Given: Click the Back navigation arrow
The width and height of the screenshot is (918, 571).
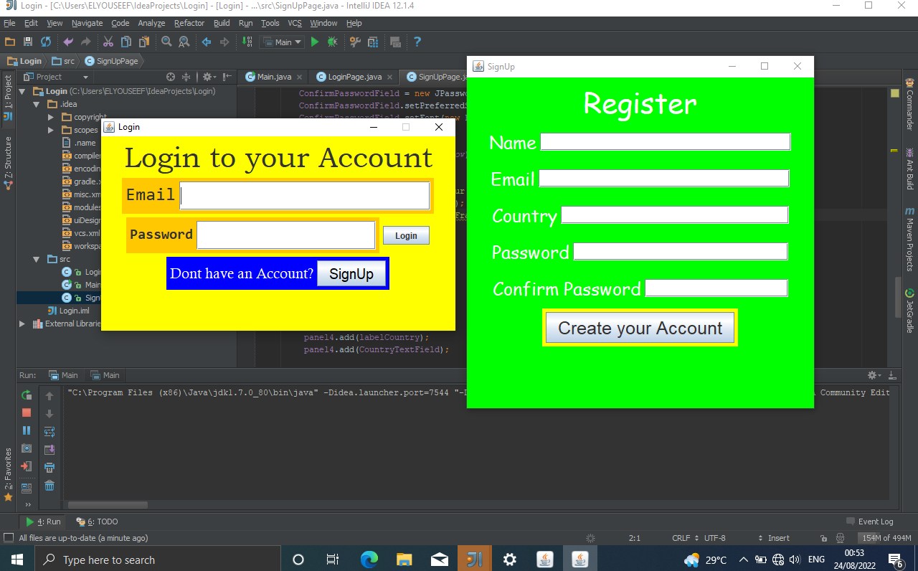Looking at the screenshot, I should [x=207, y=42].
